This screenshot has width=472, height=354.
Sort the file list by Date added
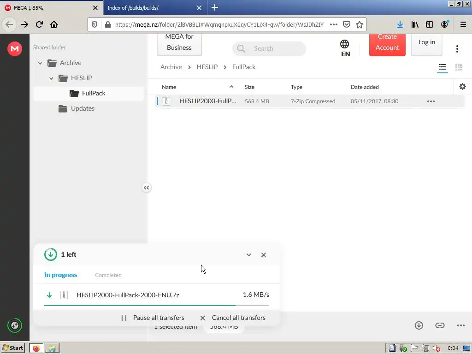coord(365,87)
